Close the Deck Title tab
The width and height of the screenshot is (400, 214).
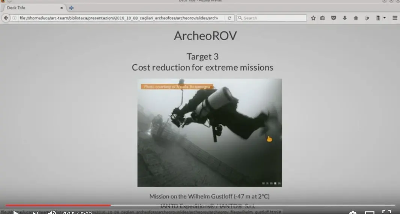62,8
